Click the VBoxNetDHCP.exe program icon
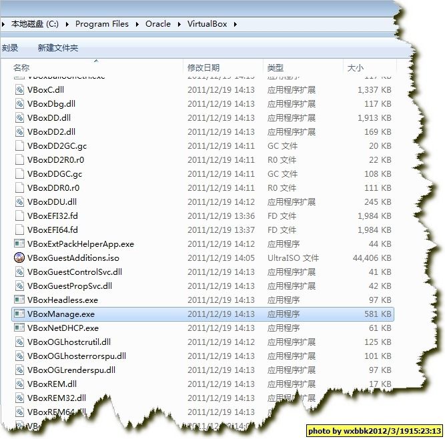This screenshot has width=445, height=439. tap(19, 328)
